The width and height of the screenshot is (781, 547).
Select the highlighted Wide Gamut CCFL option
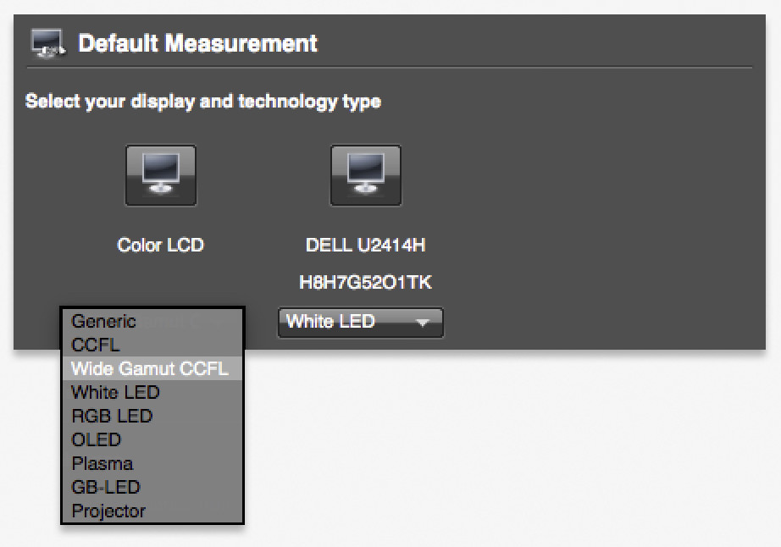tap(150, 369)
